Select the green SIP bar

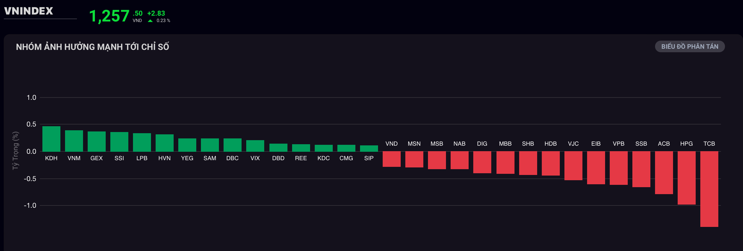369,148
